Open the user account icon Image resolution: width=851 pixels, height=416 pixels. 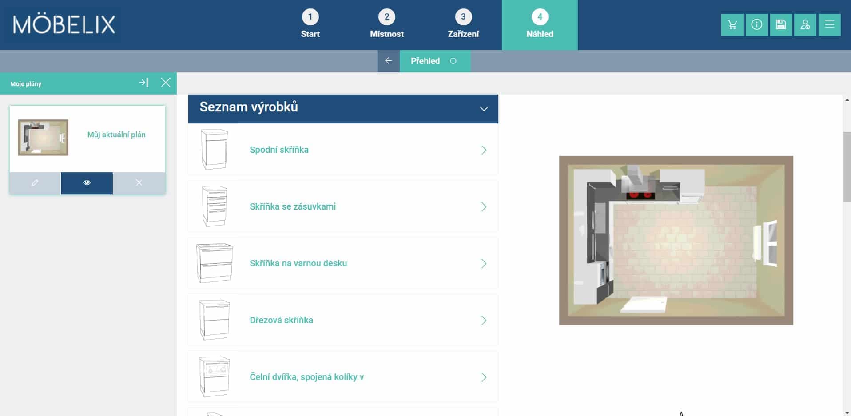(x=805, y=25)
